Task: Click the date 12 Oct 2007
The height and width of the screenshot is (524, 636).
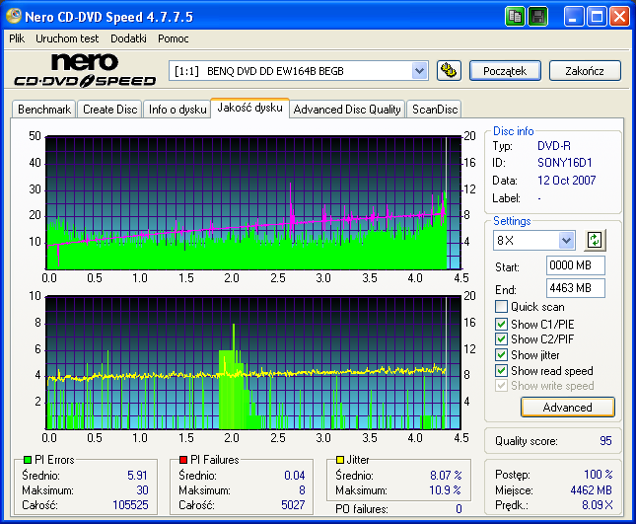Action: pos(566,181)
